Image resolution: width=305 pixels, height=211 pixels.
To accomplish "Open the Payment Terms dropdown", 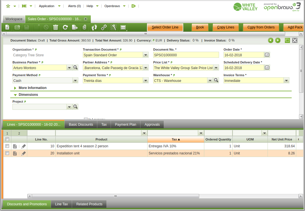I will pyautogui.click(x=146, y=81).
